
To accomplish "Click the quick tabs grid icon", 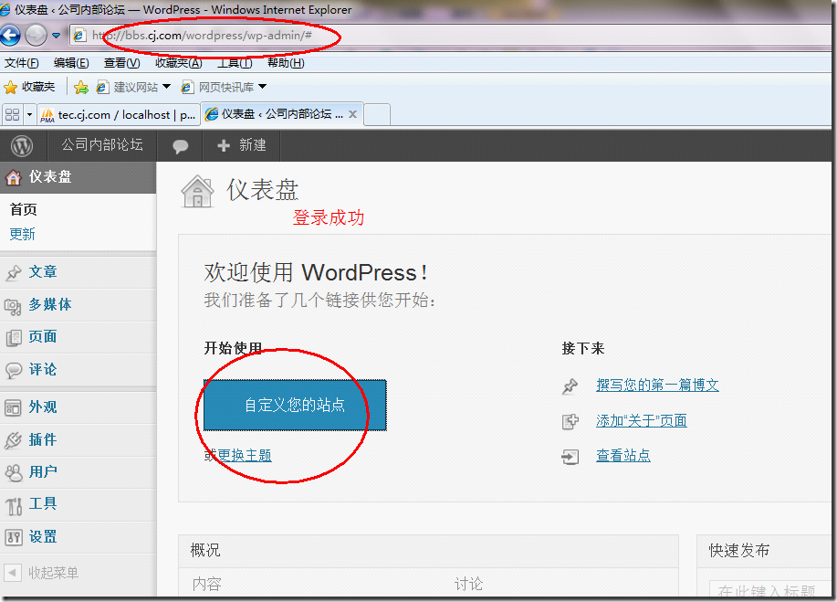I will (x=12, y=115).
